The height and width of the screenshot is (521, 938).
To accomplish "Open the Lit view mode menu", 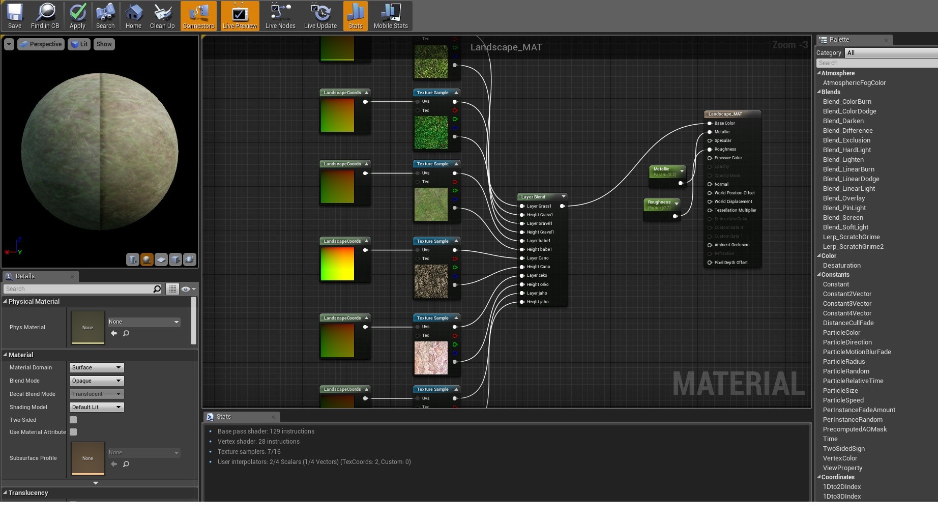I will coord(79,44).
